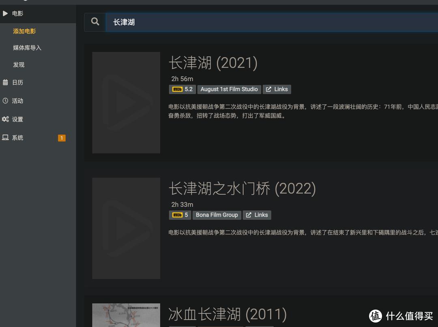Open Links for 长津湖 (2021)
Image resolution: width=438 pixels, height=327 pixels.
(277, 89)
